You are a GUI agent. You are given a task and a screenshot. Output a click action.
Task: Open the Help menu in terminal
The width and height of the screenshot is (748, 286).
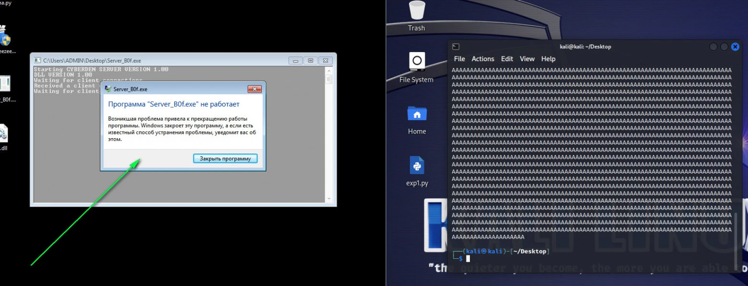(x=548, y=59)
